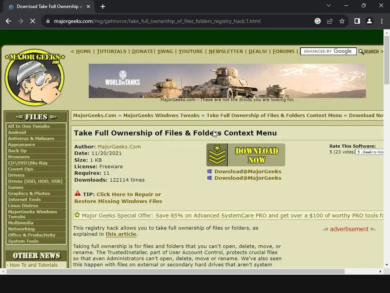Click the SEARCH button
Viewport: 390px width, 293px height.
(371, 52)
